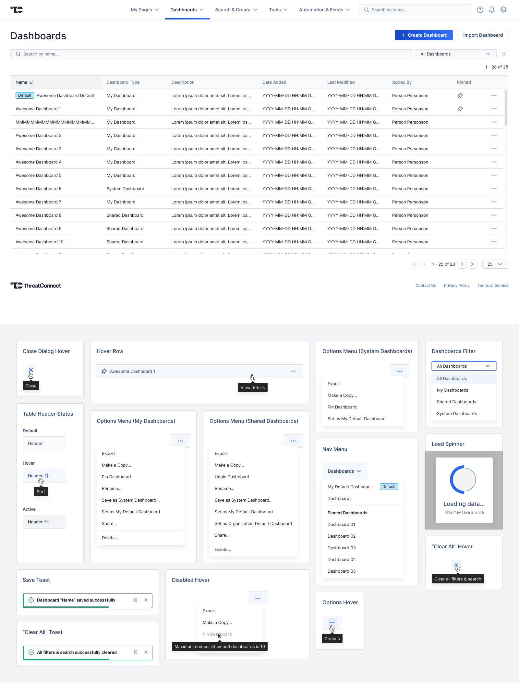519x683 pixels.
Task: Click the Search by name field
Action: [x=211, y=54]
